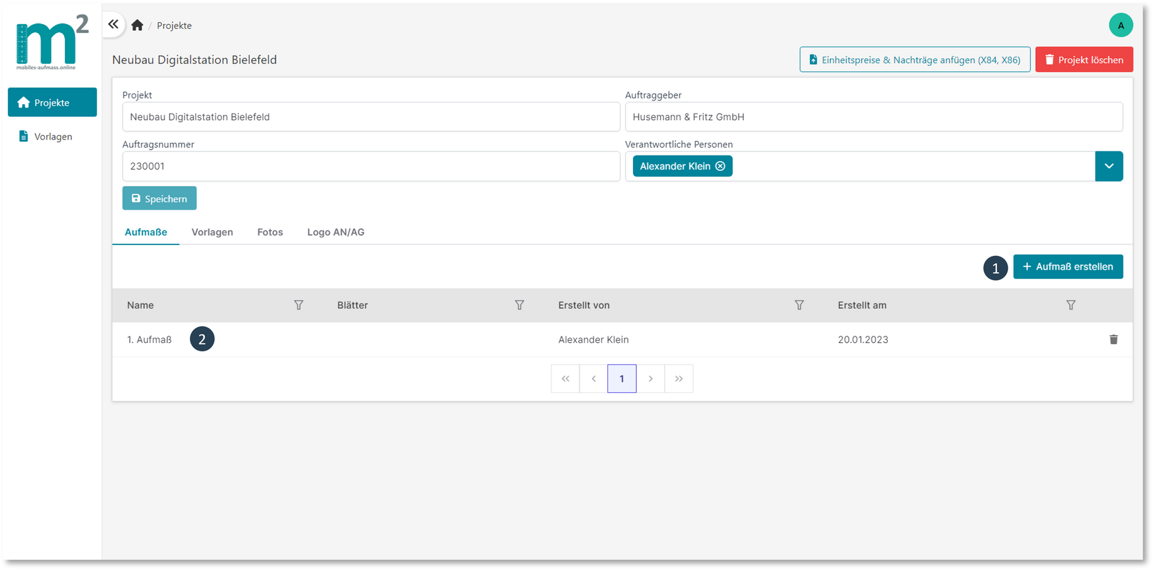Switch to the Fotos tab
Viewport: 1153px width, 570px height.
tap(270, 232)
